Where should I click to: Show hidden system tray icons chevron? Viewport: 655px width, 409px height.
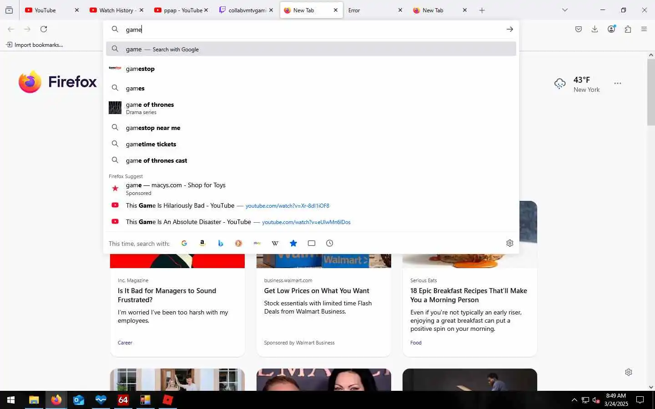[574, 400]
